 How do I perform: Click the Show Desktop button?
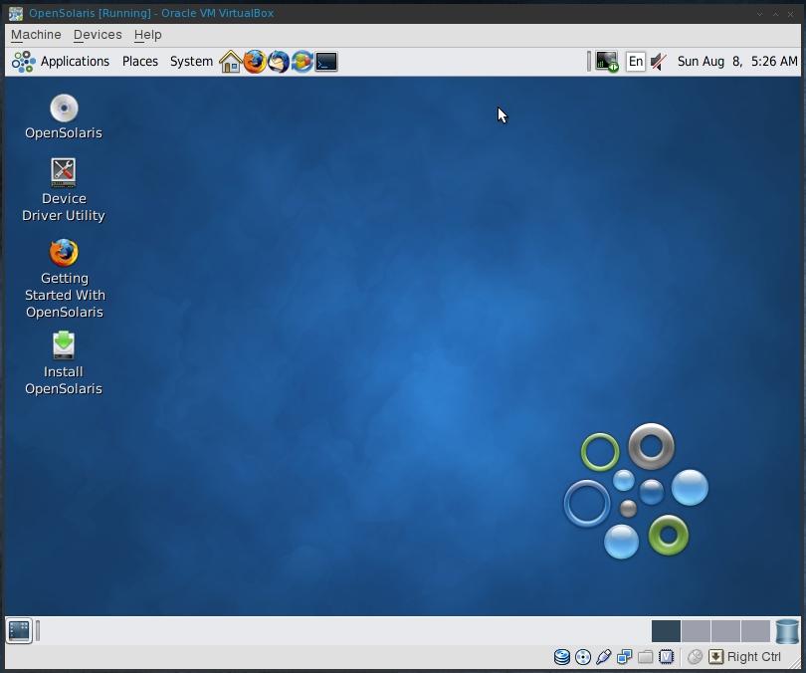click(19, 630)
